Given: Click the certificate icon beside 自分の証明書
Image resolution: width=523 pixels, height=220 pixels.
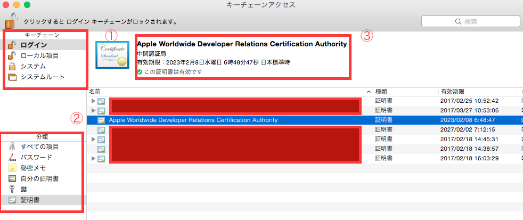Looking at the screenshot, I should [x=12, y=178].
